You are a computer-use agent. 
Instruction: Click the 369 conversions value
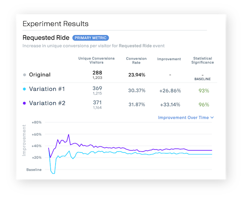pos(97,88)
